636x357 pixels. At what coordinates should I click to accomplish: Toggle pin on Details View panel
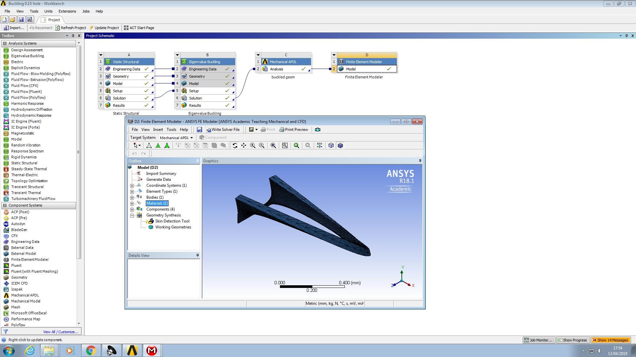[197, 256]
